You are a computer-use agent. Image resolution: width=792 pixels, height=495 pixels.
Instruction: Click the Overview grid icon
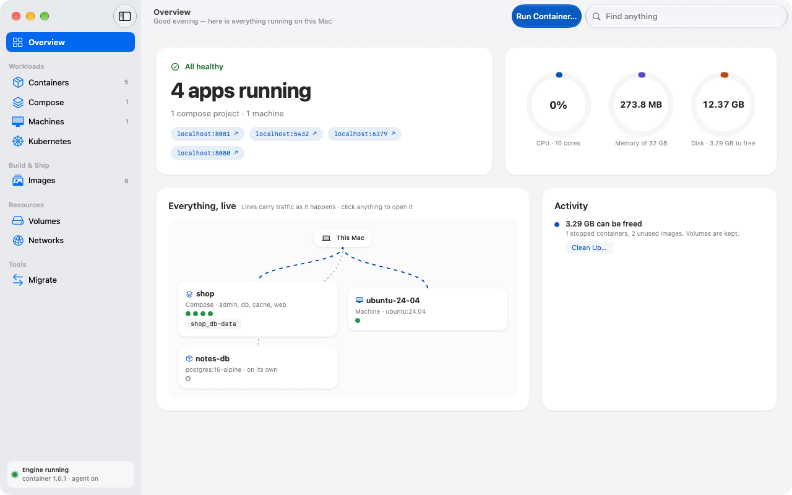click(x=17, y=42)
